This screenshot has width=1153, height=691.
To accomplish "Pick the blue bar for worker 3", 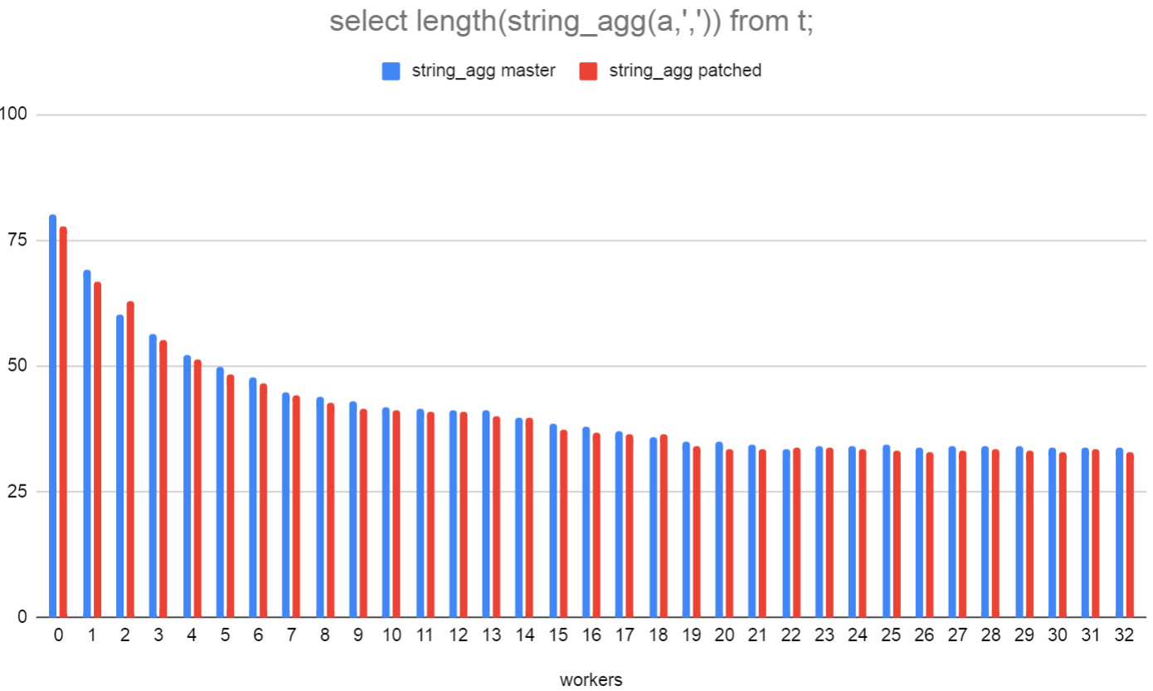I will click(153, 475).
